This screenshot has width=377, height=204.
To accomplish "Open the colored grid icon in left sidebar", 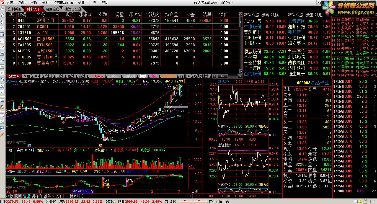I will click(x=2, y=34).
